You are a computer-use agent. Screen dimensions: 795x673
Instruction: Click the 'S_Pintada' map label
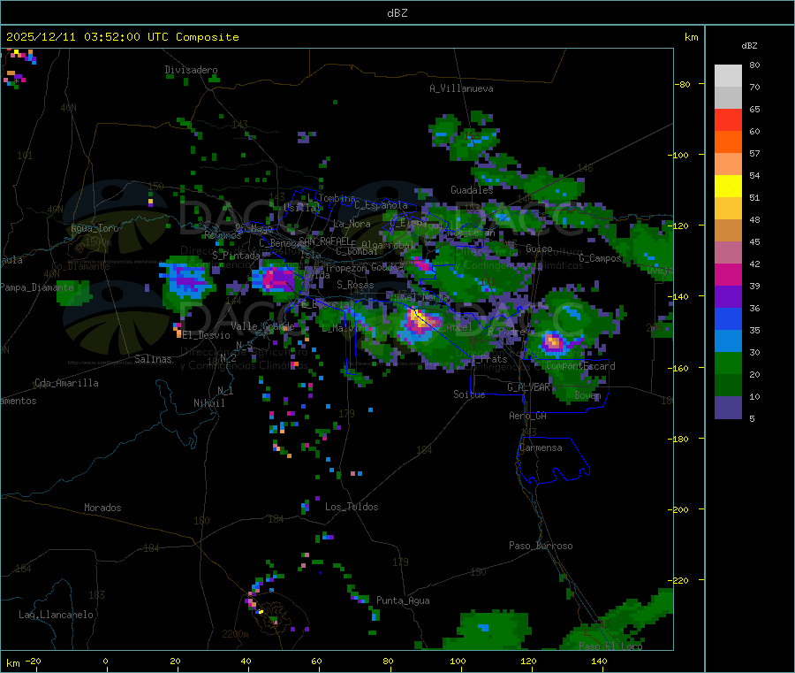coord(236,256)
